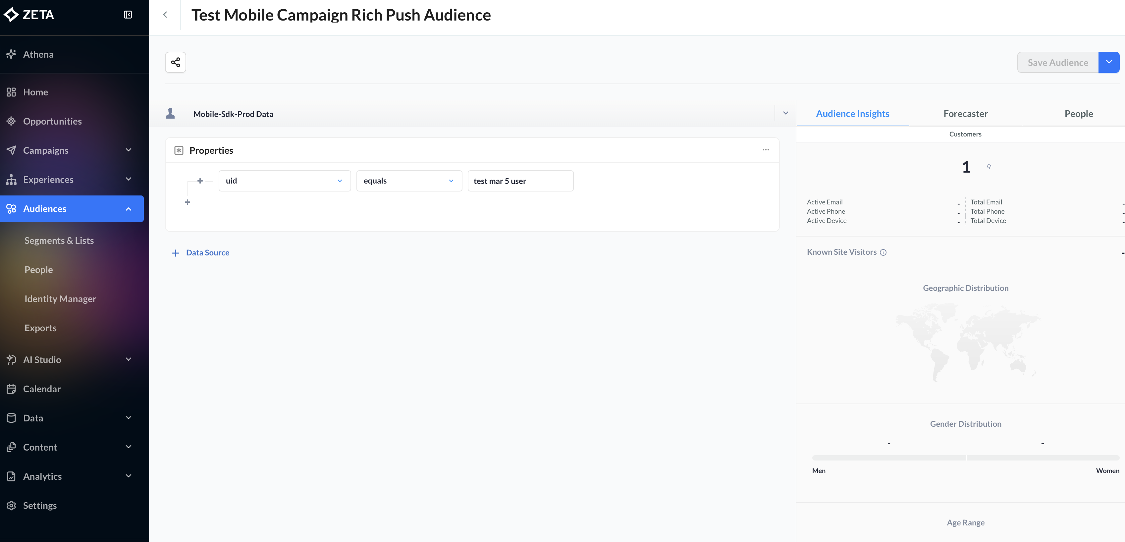Click the Save Audience button
The image size is (1125, 542).
(x=1057, y=63)
